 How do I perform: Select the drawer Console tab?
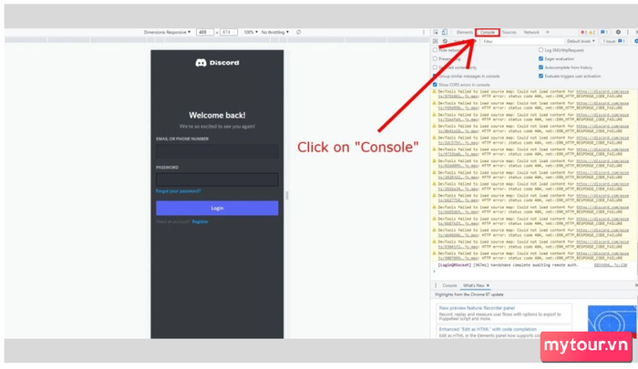(x=449, y=285)
